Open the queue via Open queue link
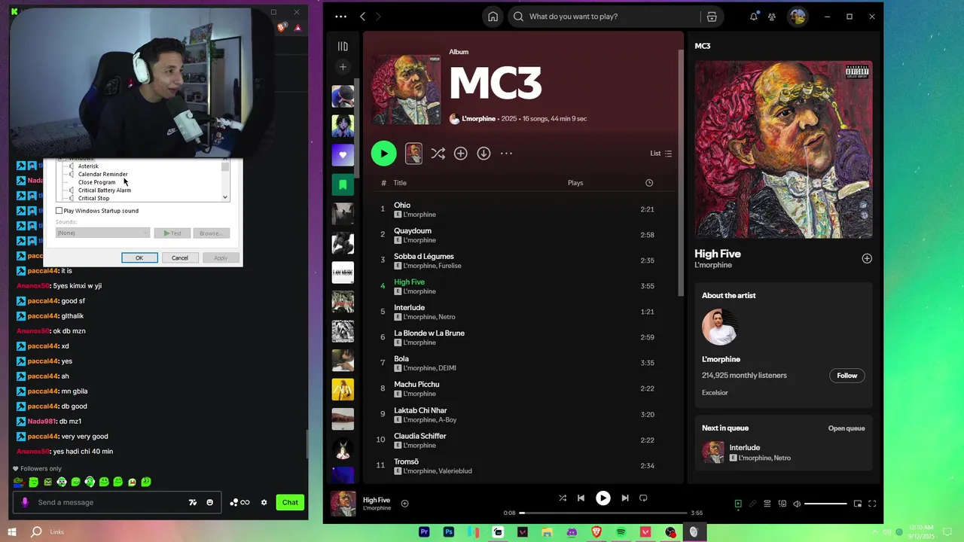Viewport: 964px width, 542px height. (x=847, y=428)
